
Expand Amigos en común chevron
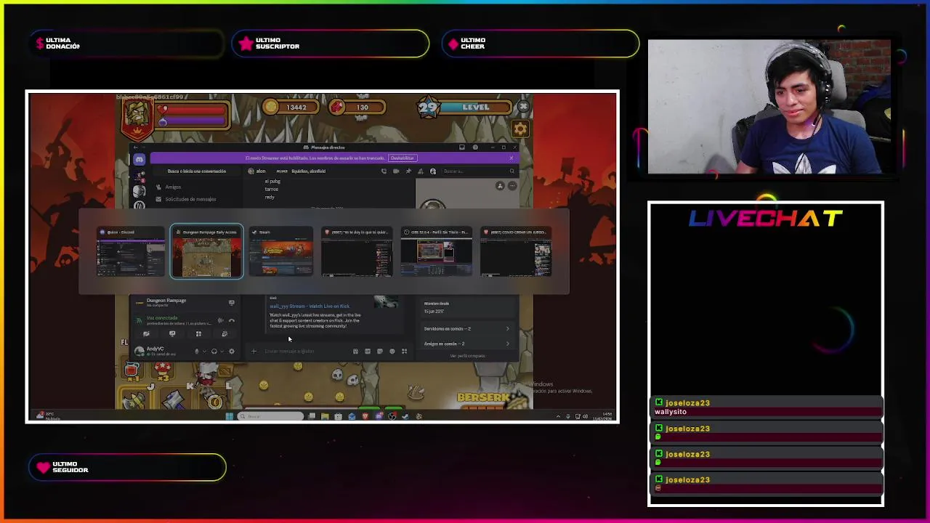[x=507, y=344]
